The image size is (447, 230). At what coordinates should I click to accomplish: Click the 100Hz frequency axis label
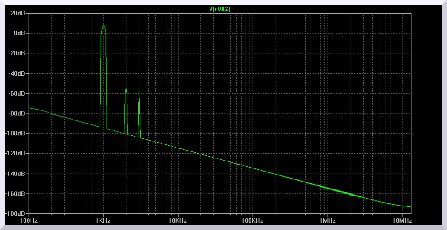[x=28, y=221]
